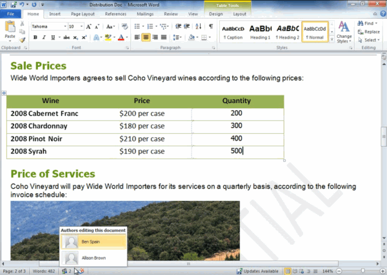Apply superscript formatting
Viewport: 387px width, 275px height.
click(84, 37)
